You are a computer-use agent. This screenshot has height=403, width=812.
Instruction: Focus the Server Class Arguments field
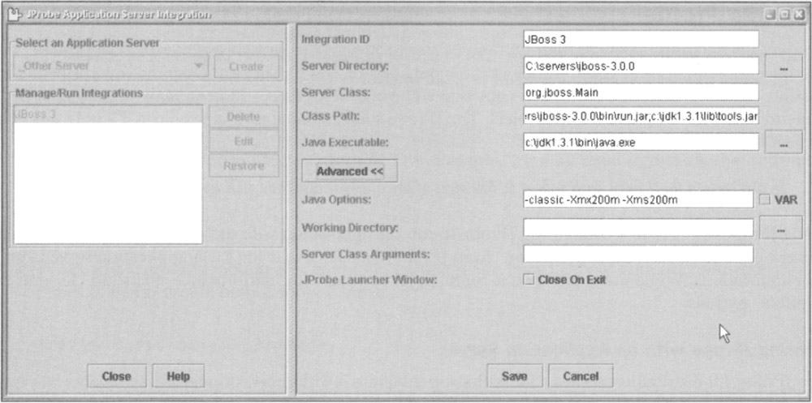[637, 255]
